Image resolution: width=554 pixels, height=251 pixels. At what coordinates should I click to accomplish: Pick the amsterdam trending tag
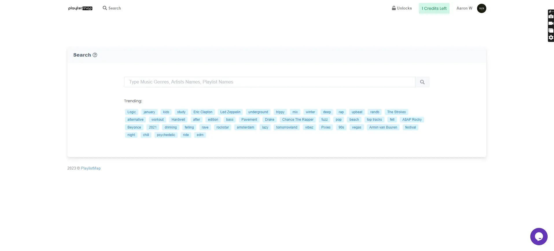click(245, 127)
